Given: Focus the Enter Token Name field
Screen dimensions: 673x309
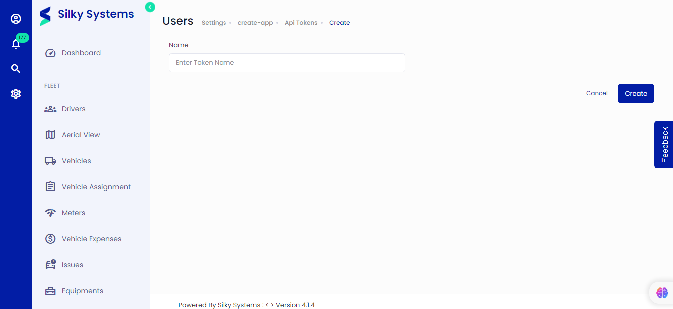Looking at the screenshot, I should pyautogui.click(x=286, y=63).
